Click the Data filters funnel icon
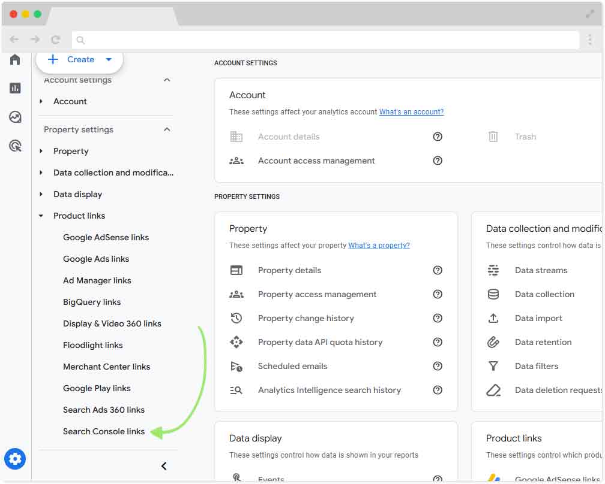The width and height of the screenshot is (605, 484). tap(493, 366)
